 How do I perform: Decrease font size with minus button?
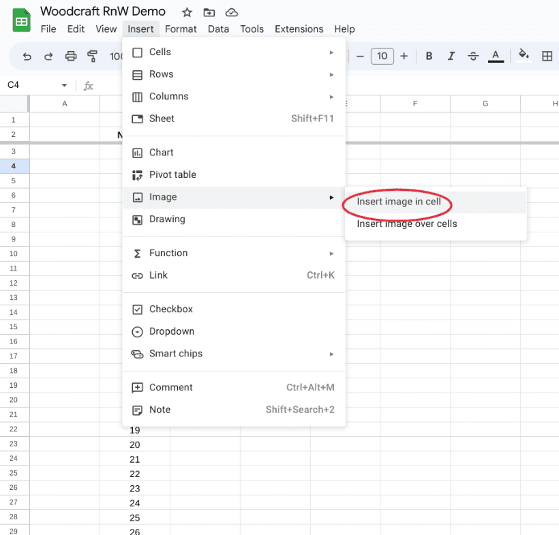pos(360,56)
